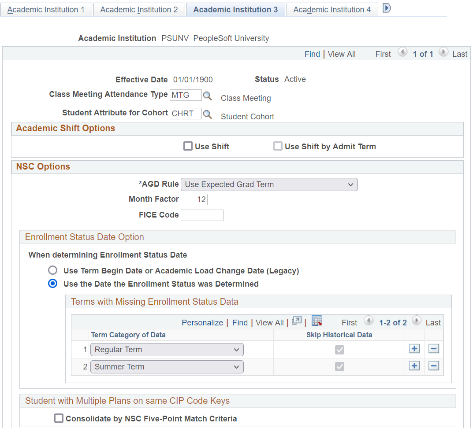Click the Skip Historical Data column header

click(339, 335)
